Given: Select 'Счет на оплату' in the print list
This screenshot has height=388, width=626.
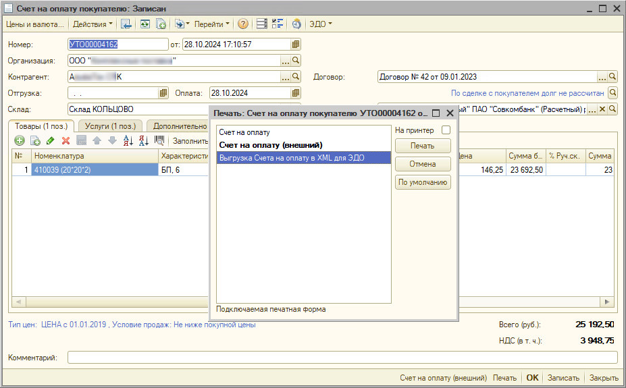Looking at the screenshot, I should [x=303, y=132].
